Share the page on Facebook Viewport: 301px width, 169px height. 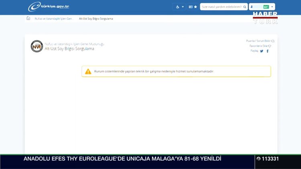coord(268,51)
